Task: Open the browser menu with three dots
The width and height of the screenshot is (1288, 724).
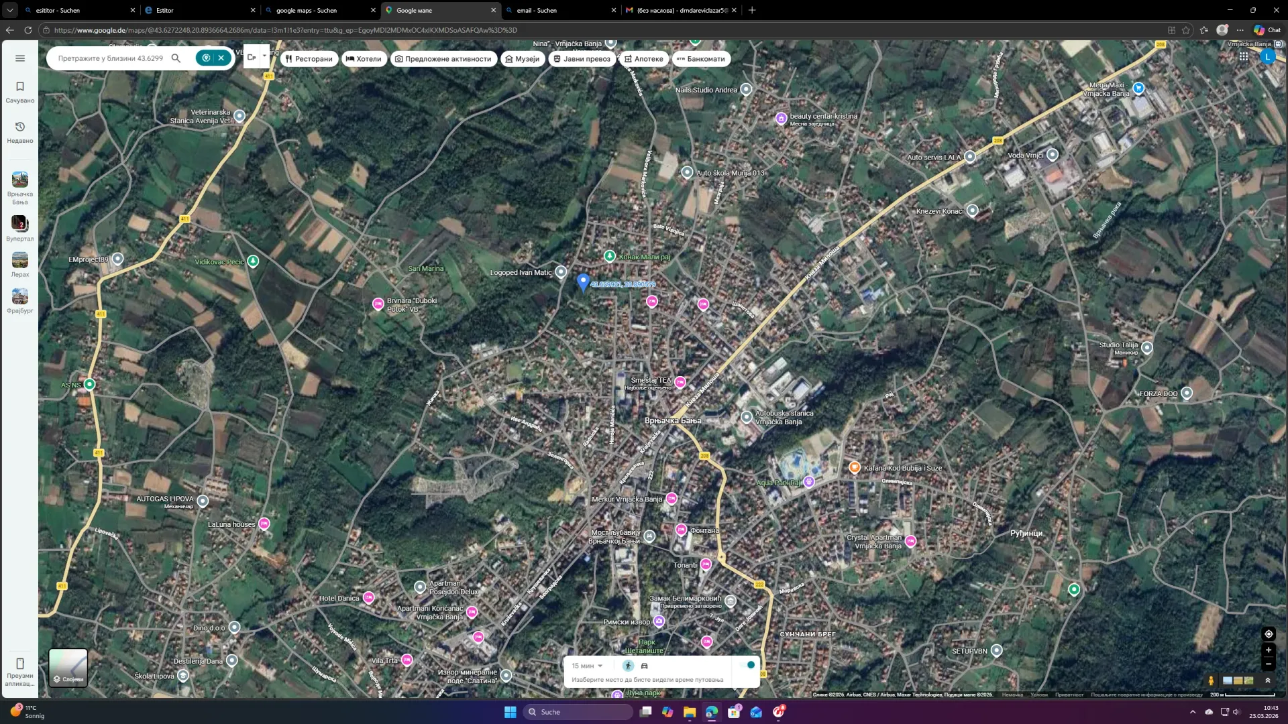Action: 1242,30
